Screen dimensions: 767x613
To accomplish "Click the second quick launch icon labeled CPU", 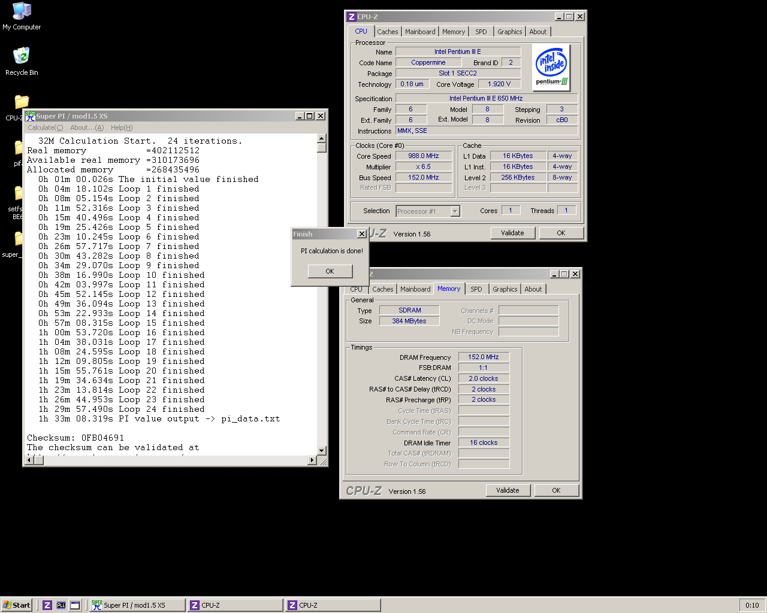I will [x=61, y=605].
